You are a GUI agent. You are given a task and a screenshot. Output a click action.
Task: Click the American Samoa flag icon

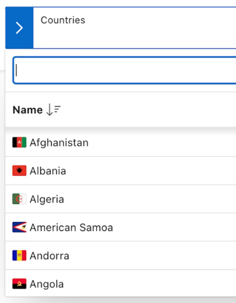point(19,227)
